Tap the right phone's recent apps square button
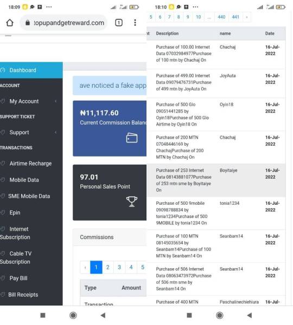 point(189,315)
